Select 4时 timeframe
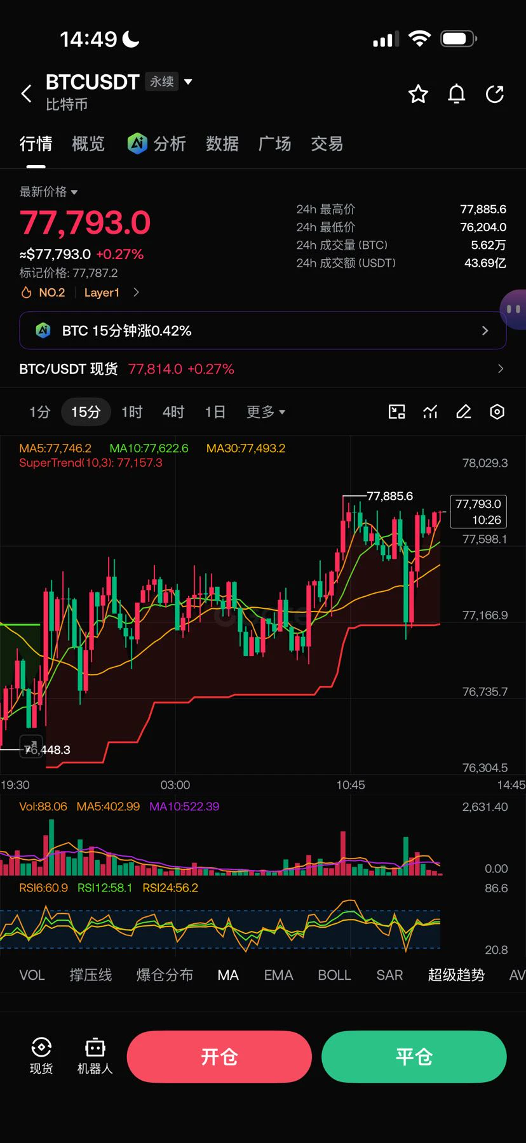This screenshot has width=526, height=1143. click(x=173, y=412)
